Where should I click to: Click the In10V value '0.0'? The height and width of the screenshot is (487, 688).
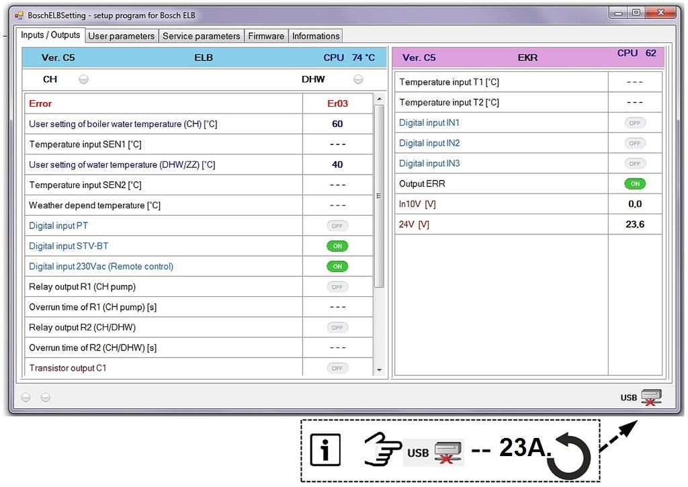(x=635, y=204)
